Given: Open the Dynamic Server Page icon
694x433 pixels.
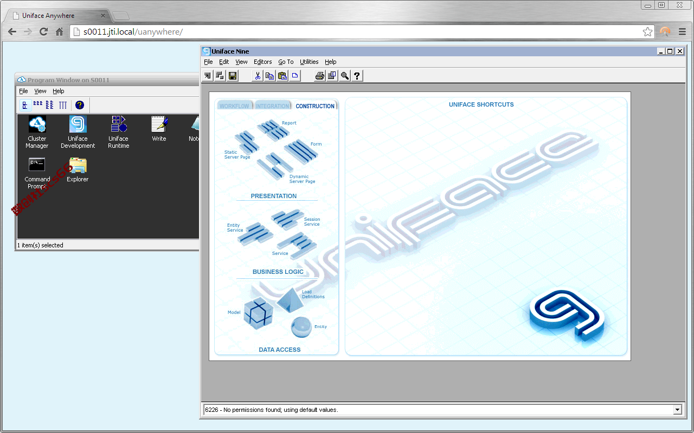Looking at the screenshot, I should 275,166.
